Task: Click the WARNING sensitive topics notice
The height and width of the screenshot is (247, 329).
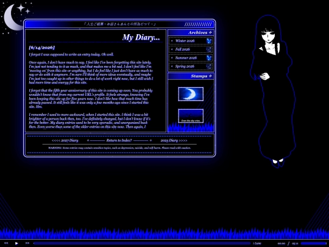Action: (119, 148)
